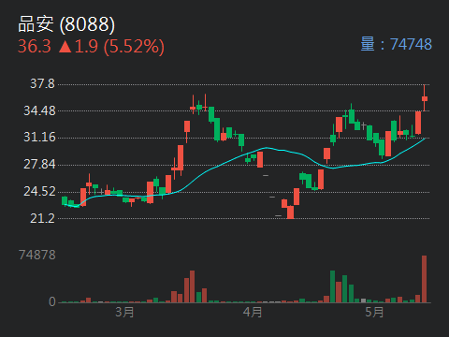Click the tallest green volume bar in late April
This screenshot has height=337, width=449.
tap(333, 286)
